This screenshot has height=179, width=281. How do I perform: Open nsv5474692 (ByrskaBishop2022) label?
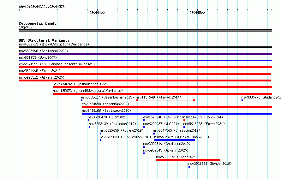pyautogui.click(x=80, y=84)
